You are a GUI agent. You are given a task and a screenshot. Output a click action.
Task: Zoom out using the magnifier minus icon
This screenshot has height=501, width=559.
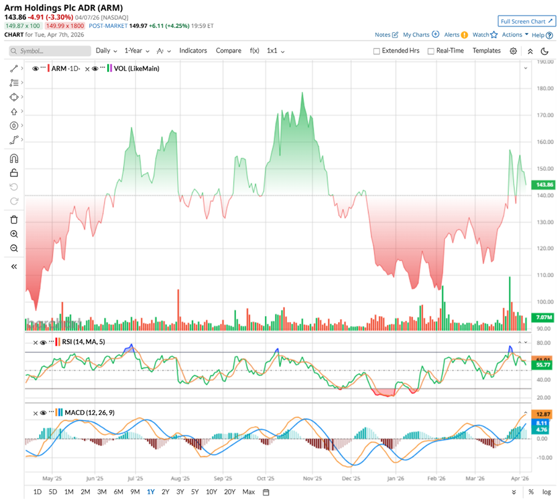(x=14, y=248)
